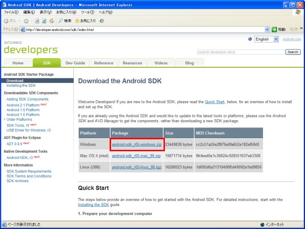Open SDK Tools, r5 link
This screenshot has height=229, width=305.
(x=18, y=125)
